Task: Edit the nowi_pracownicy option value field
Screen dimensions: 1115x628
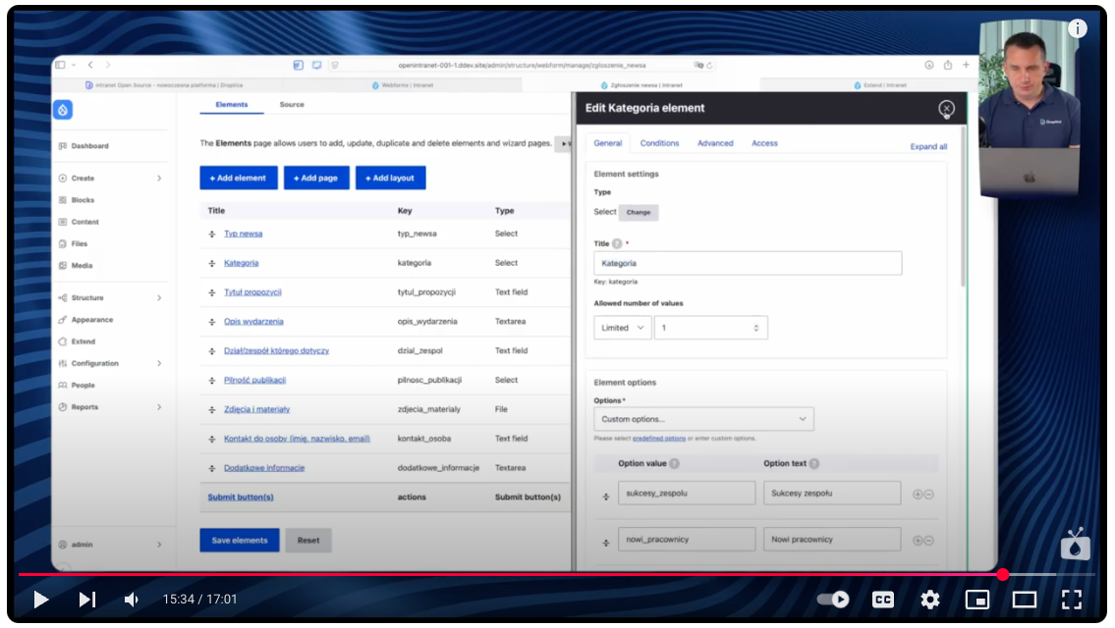Action: [687, 540]
